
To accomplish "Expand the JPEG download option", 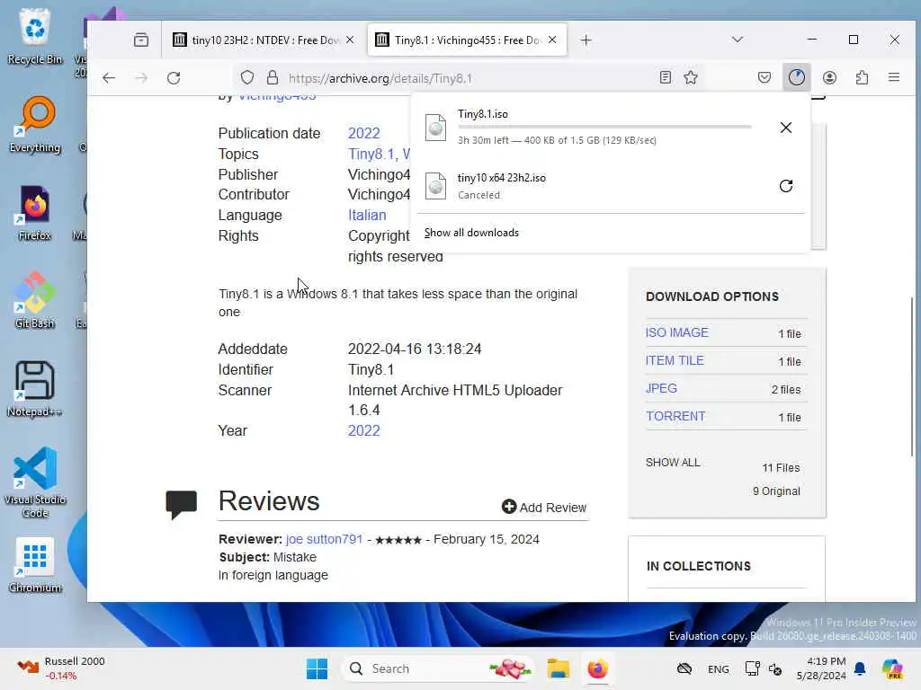I will point(661,388).
